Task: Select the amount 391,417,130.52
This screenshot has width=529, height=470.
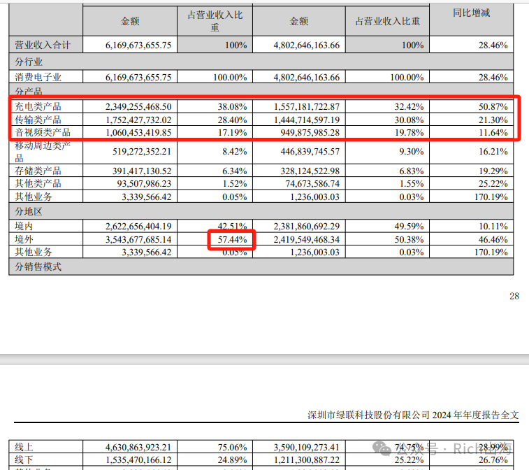Action: 142,171
